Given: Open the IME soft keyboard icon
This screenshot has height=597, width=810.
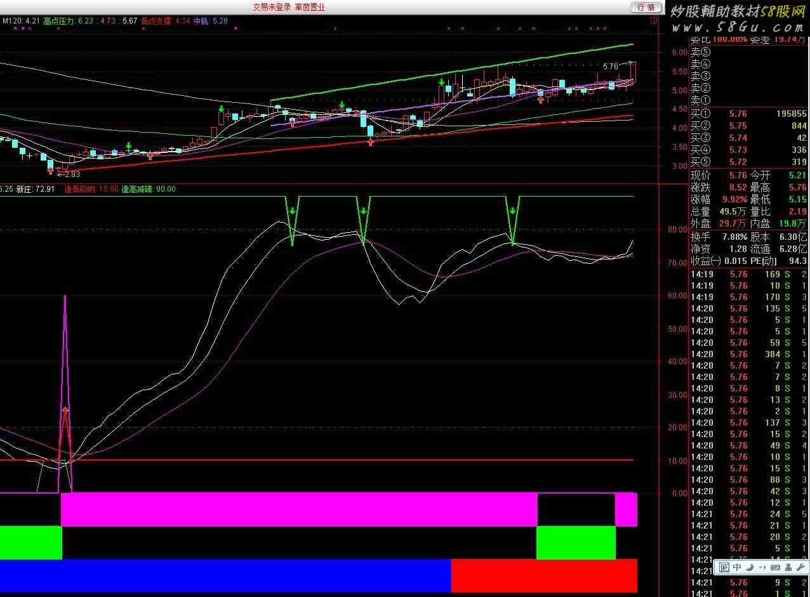Looking at the screenshot, I should 775,567.
